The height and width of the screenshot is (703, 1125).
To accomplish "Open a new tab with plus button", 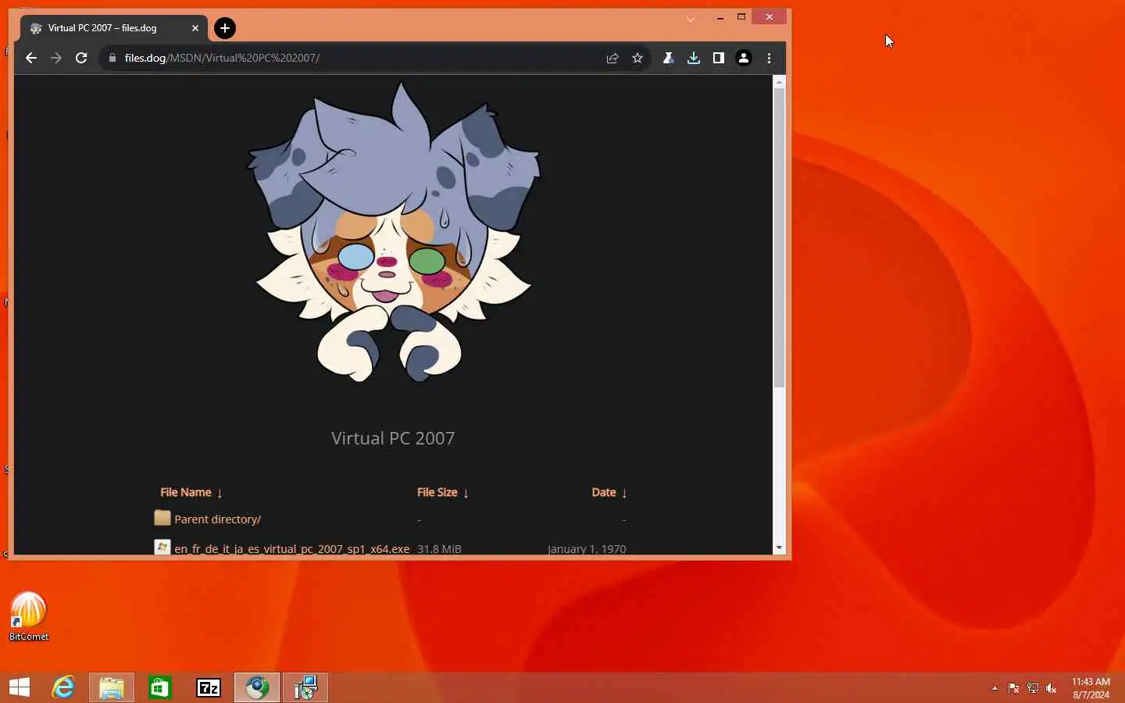I will pos(225,28).
